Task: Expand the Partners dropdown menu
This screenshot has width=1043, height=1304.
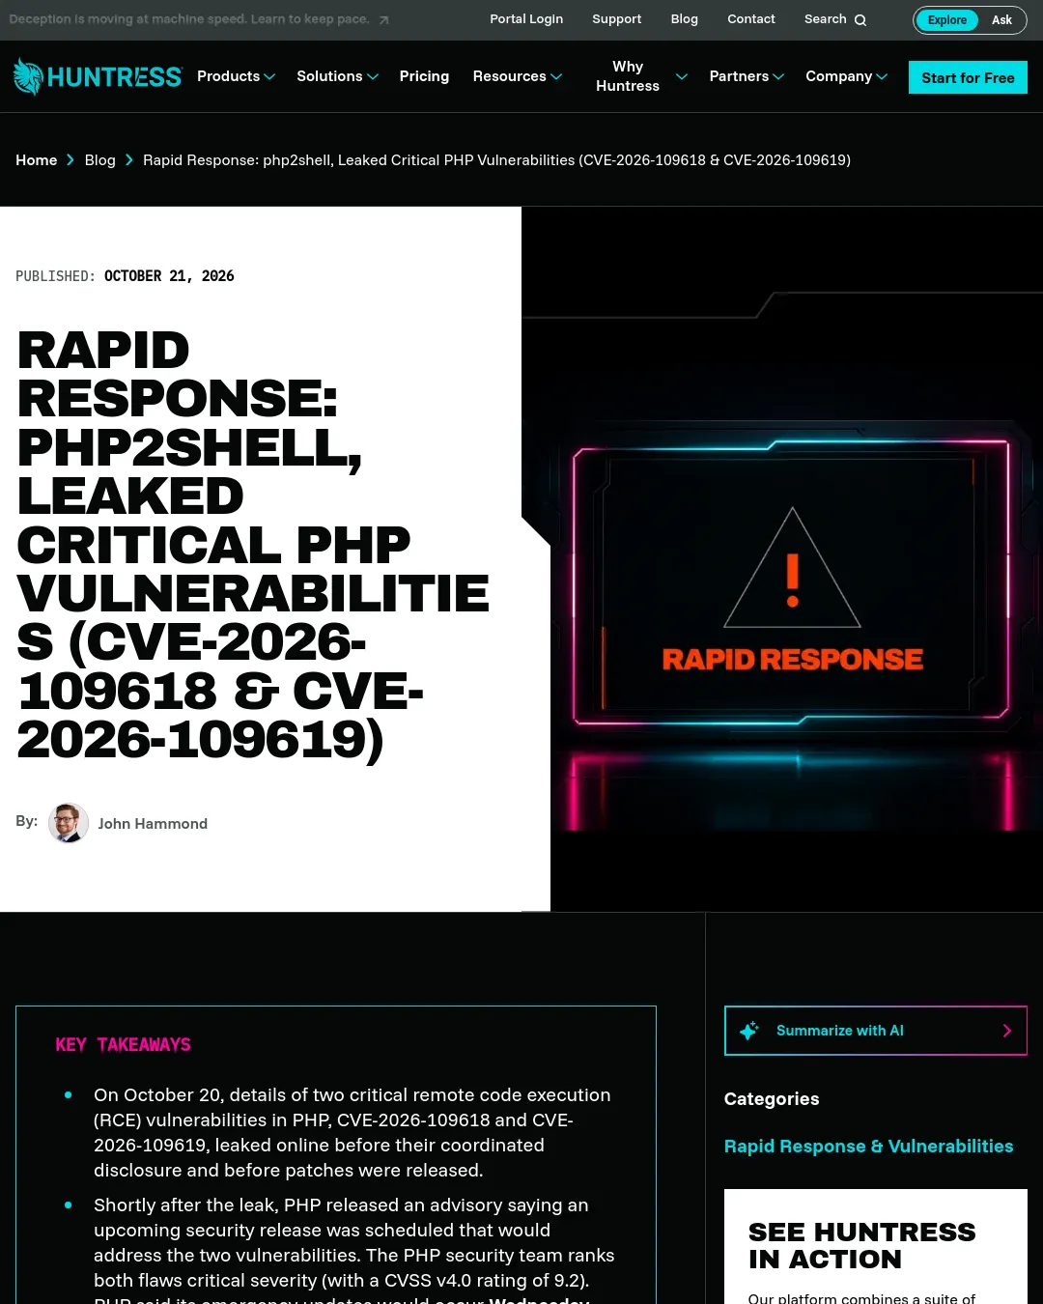Action: [x=747, y=76]
